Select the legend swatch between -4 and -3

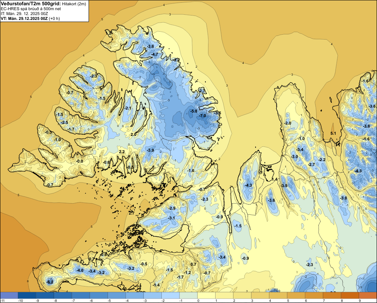135,295
